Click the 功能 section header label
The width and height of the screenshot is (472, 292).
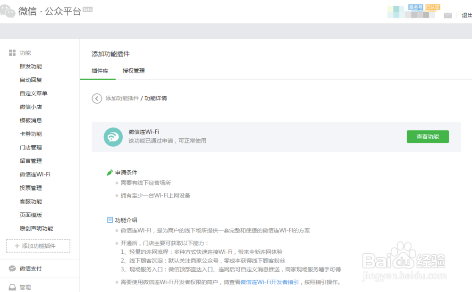tap(25, 53)
